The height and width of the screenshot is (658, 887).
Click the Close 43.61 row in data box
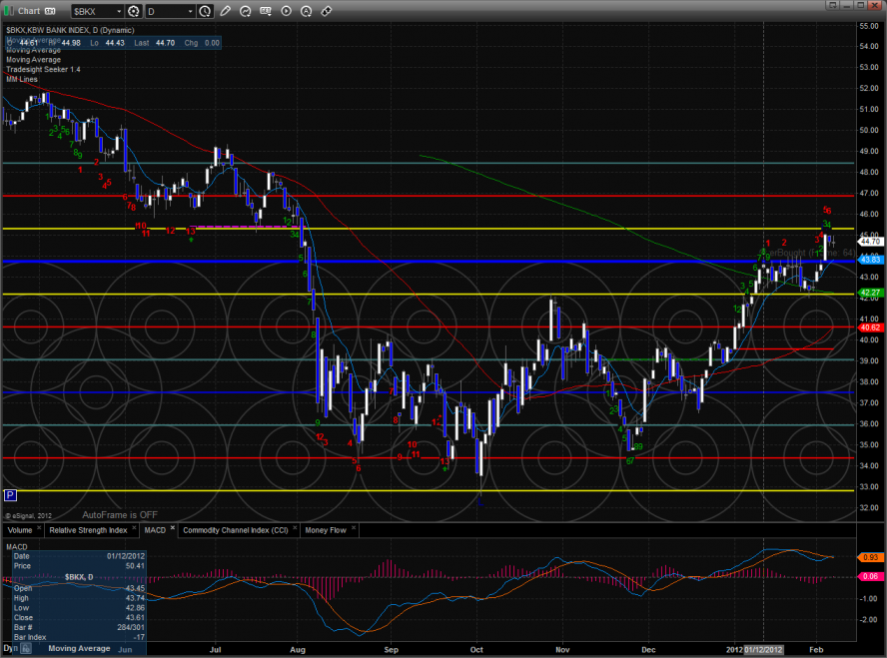click(79, 618)
